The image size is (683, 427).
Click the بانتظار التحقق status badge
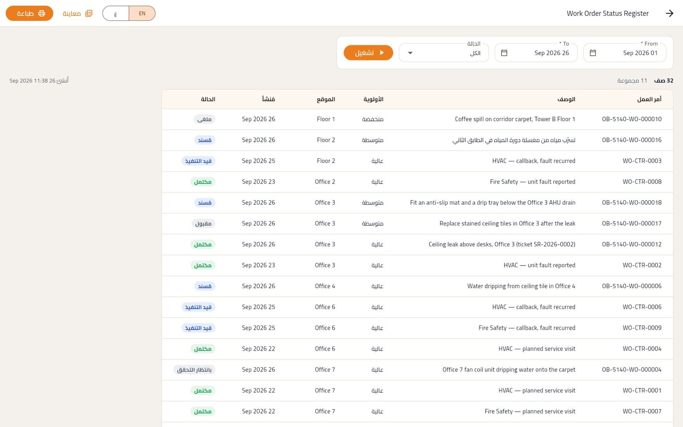(194, 370)
